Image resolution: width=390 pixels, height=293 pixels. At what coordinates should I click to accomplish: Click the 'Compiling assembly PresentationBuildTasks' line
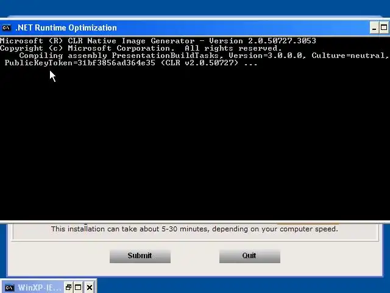point(204,56)
